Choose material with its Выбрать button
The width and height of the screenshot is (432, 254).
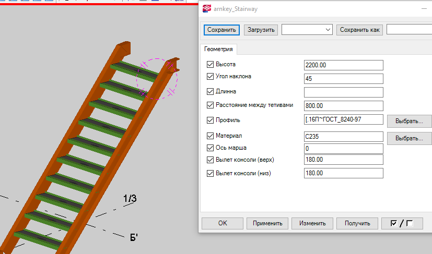[x=409, y=139]
